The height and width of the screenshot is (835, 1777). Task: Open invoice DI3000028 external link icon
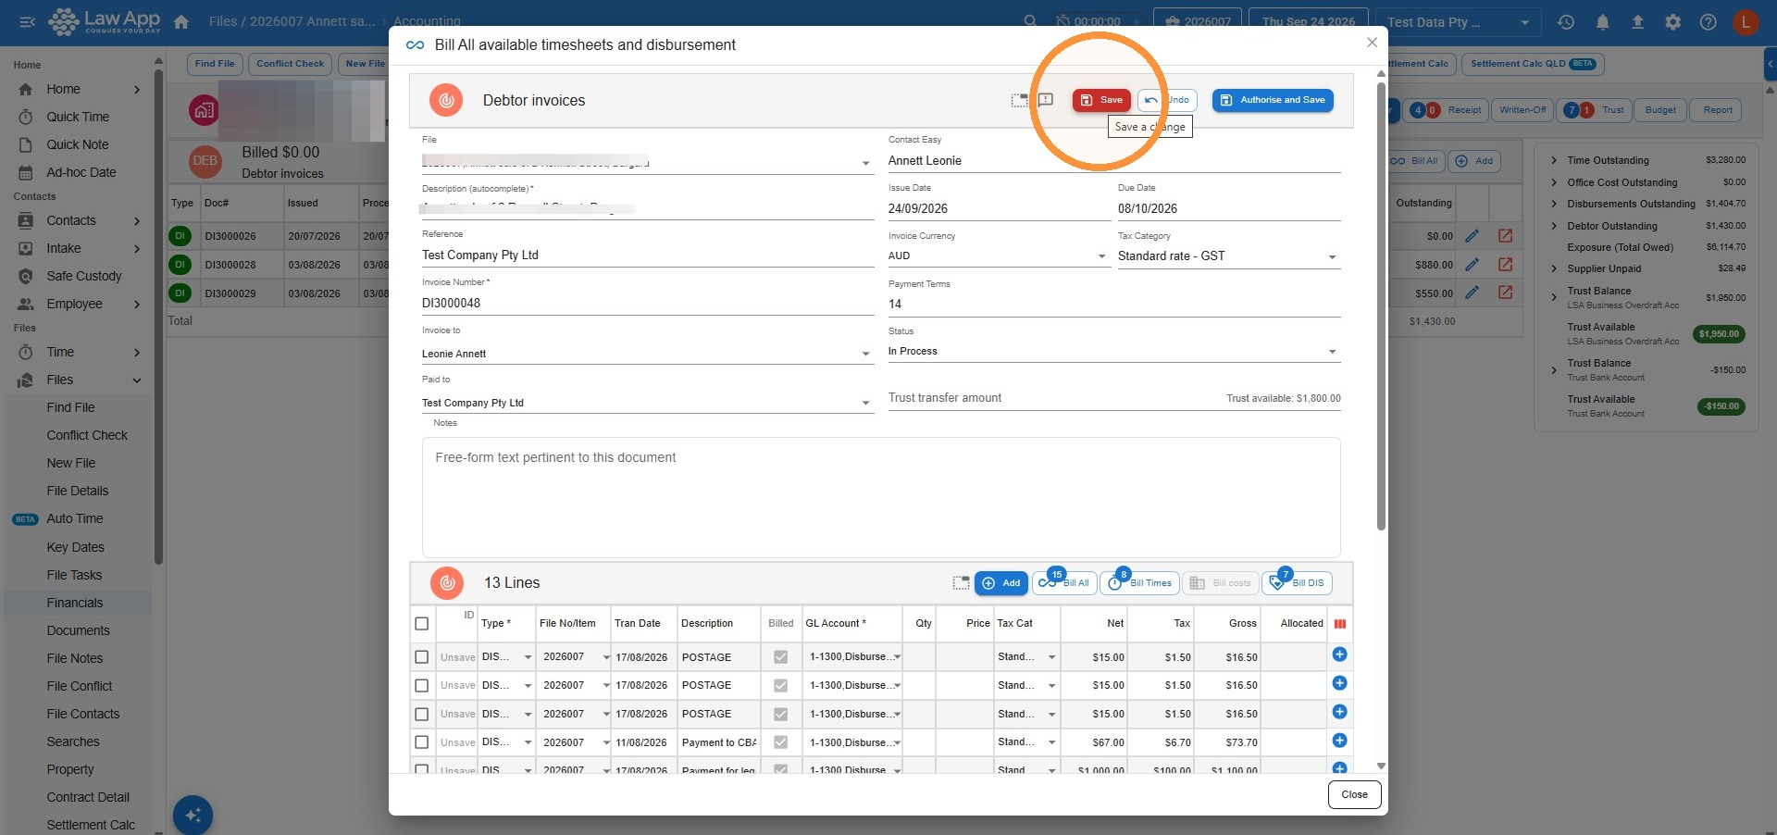tap(1506, 265)
